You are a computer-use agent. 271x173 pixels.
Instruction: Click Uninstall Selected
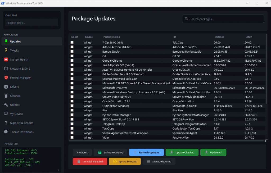coord(90,161)
